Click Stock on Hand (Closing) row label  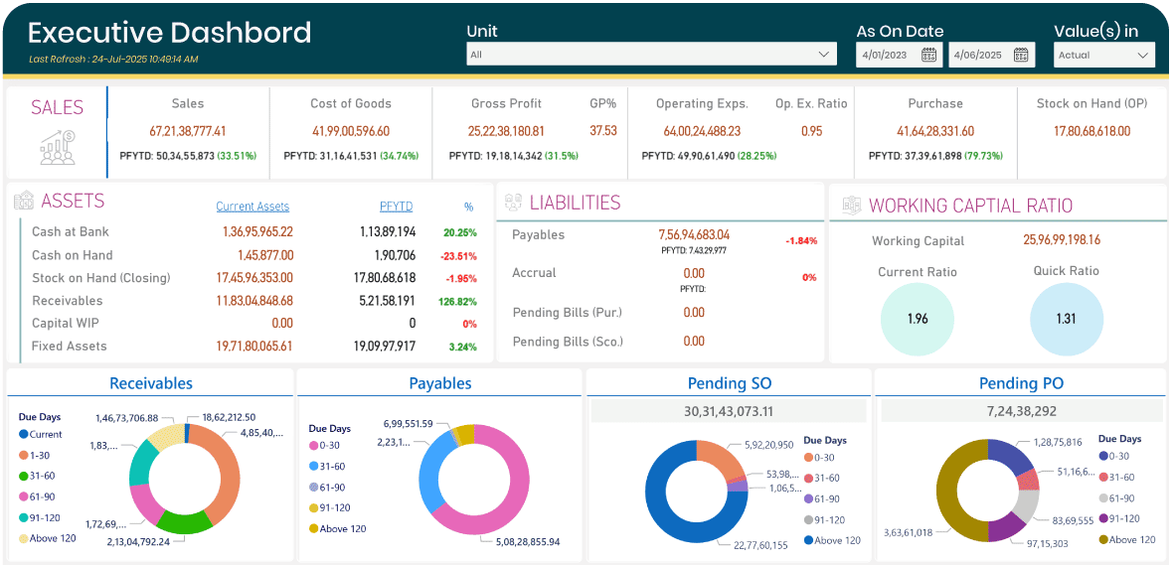101,278
